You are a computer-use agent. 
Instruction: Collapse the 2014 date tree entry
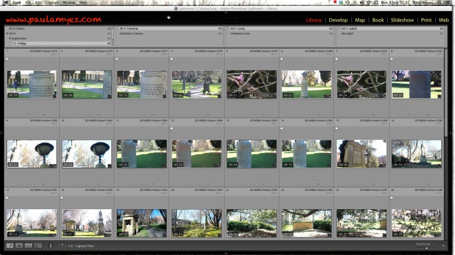click(x=6, y=33)
